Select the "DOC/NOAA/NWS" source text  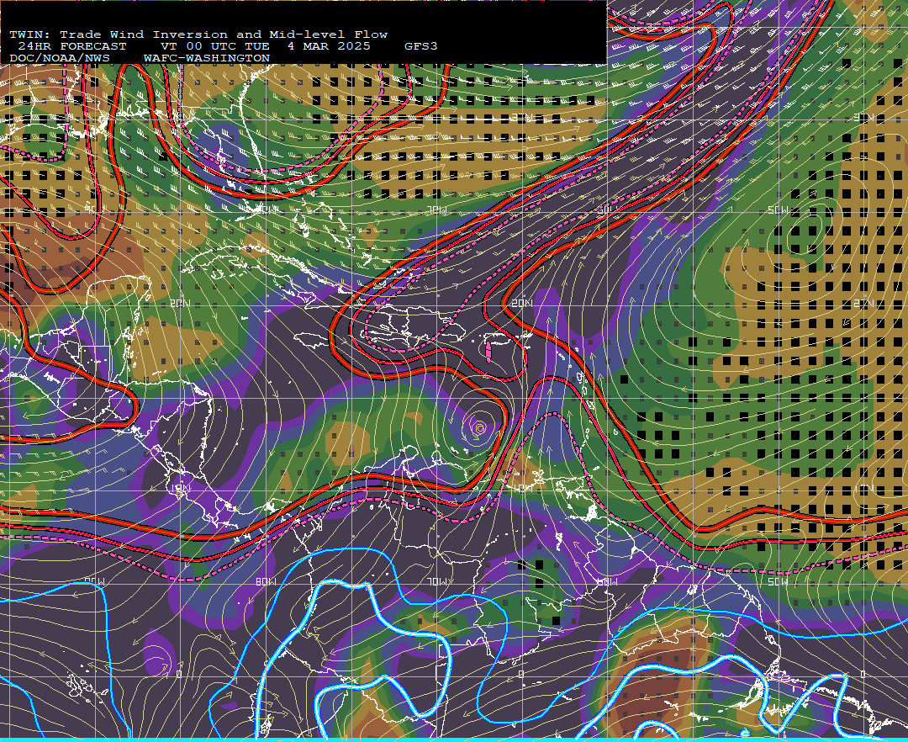[59, 59]
